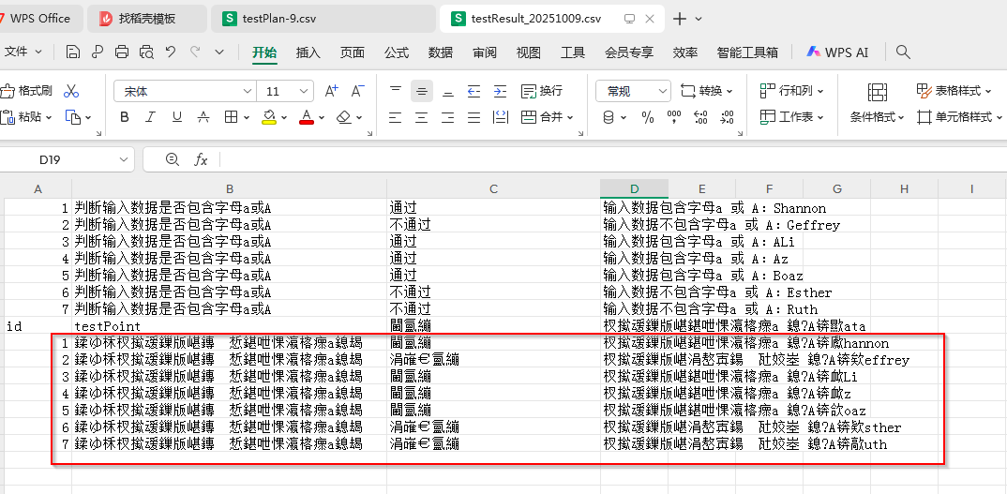The width and height of the screenshot is (1007, 494).
Task: Align text left horizontally
Action: tap(396, 117)
